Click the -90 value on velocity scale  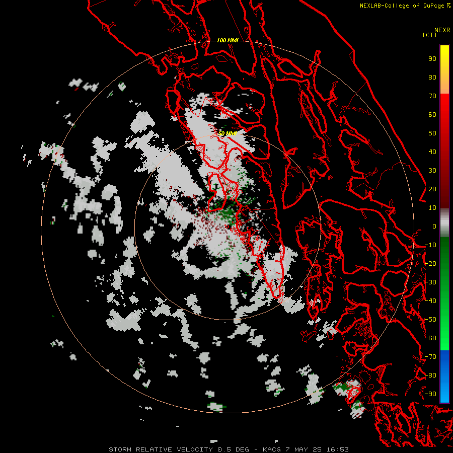tap(430, 394)
